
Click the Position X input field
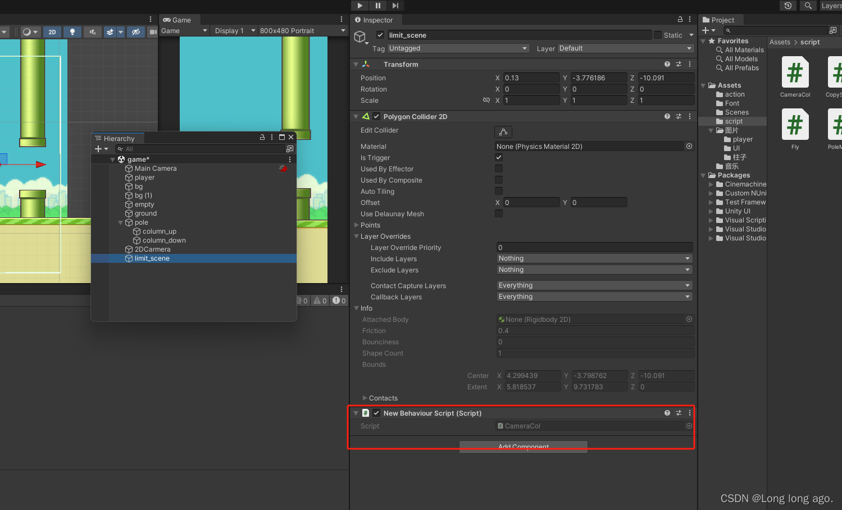(x=531, y=78)
